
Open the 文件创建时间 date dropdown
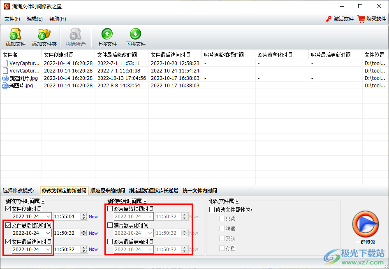(48, 217)
